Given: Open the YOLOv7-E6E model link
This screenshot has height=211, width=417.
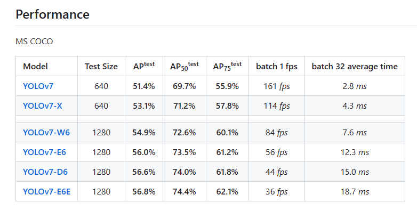Looking at the screenshot, I should (x=47, y=191).
